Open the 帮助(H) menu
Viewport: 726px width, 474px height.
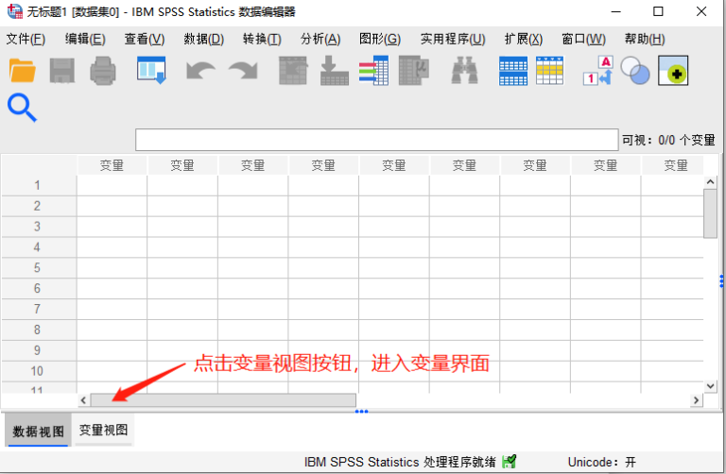point(645,40)
